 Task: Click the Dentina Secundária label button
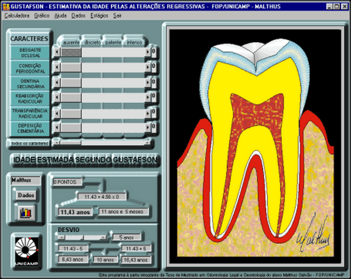coord(30,83)
